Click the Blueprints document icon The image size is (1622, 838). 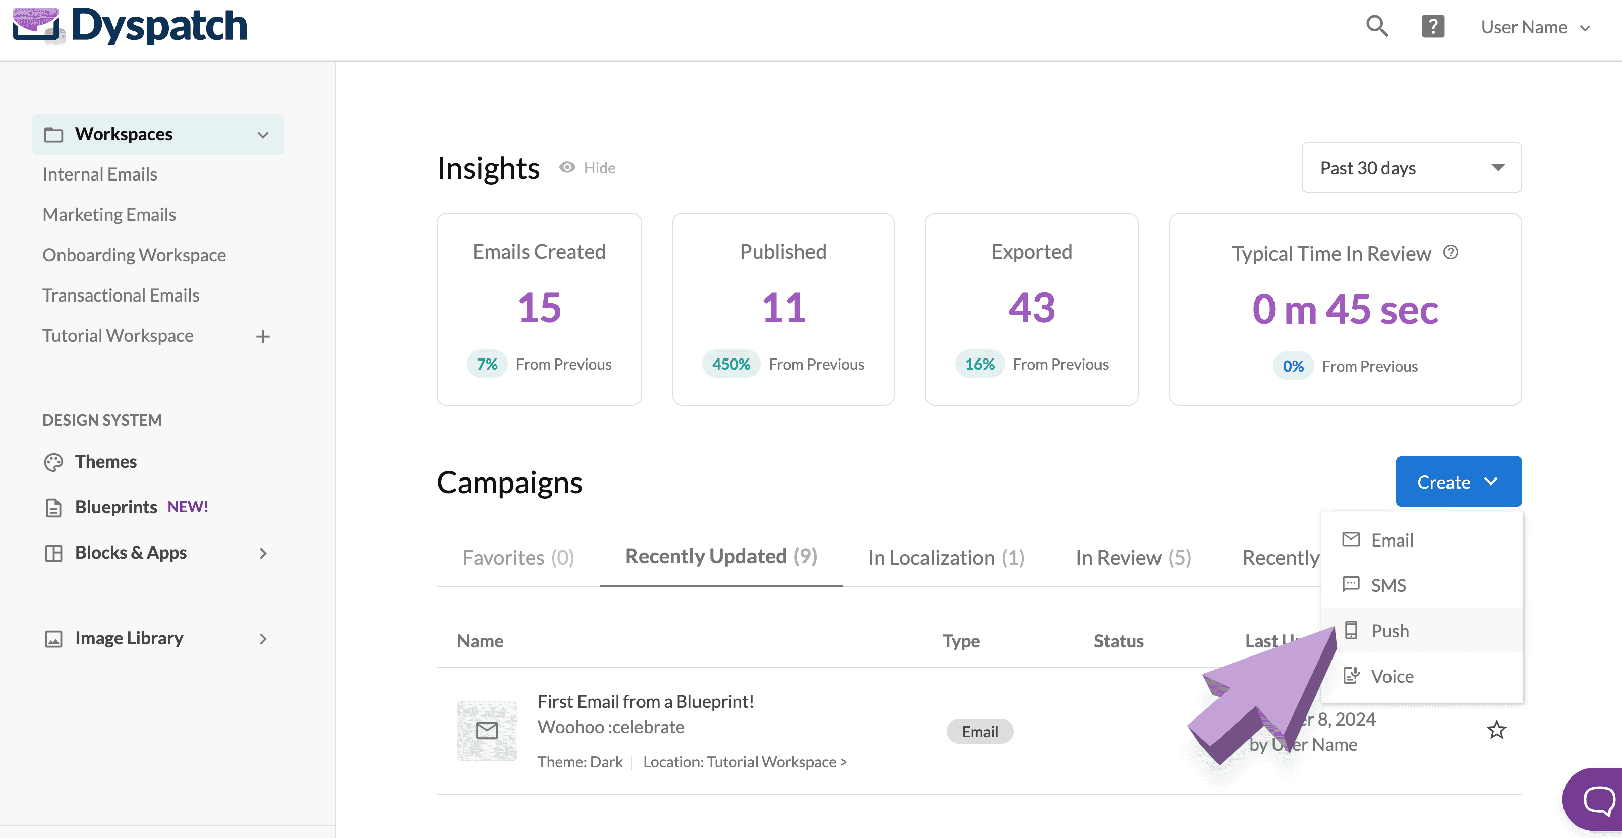(54, 507)
